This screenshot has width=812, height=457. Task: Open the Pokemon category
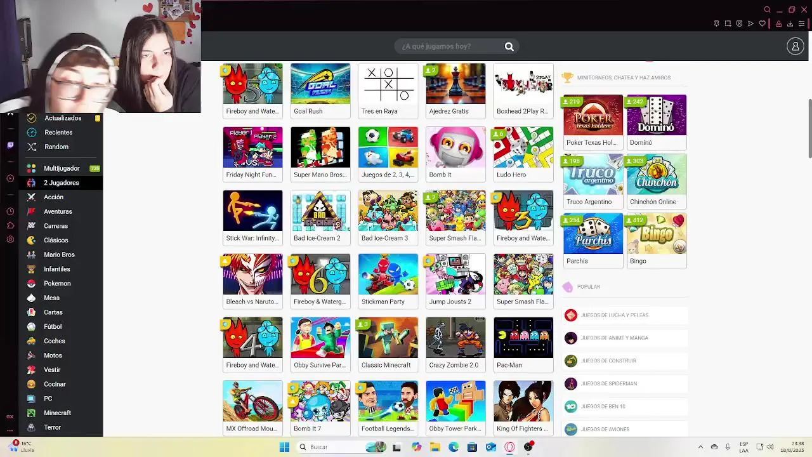coord(62,283)
